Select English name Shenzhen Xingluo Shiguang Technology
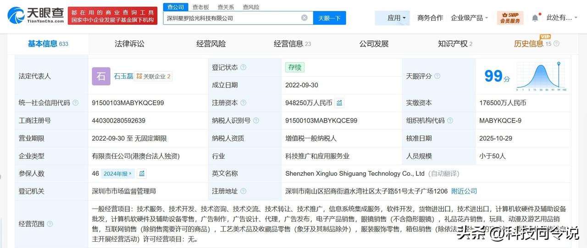Viewport: 587px width, 248px height. click(x=355, y=173)
